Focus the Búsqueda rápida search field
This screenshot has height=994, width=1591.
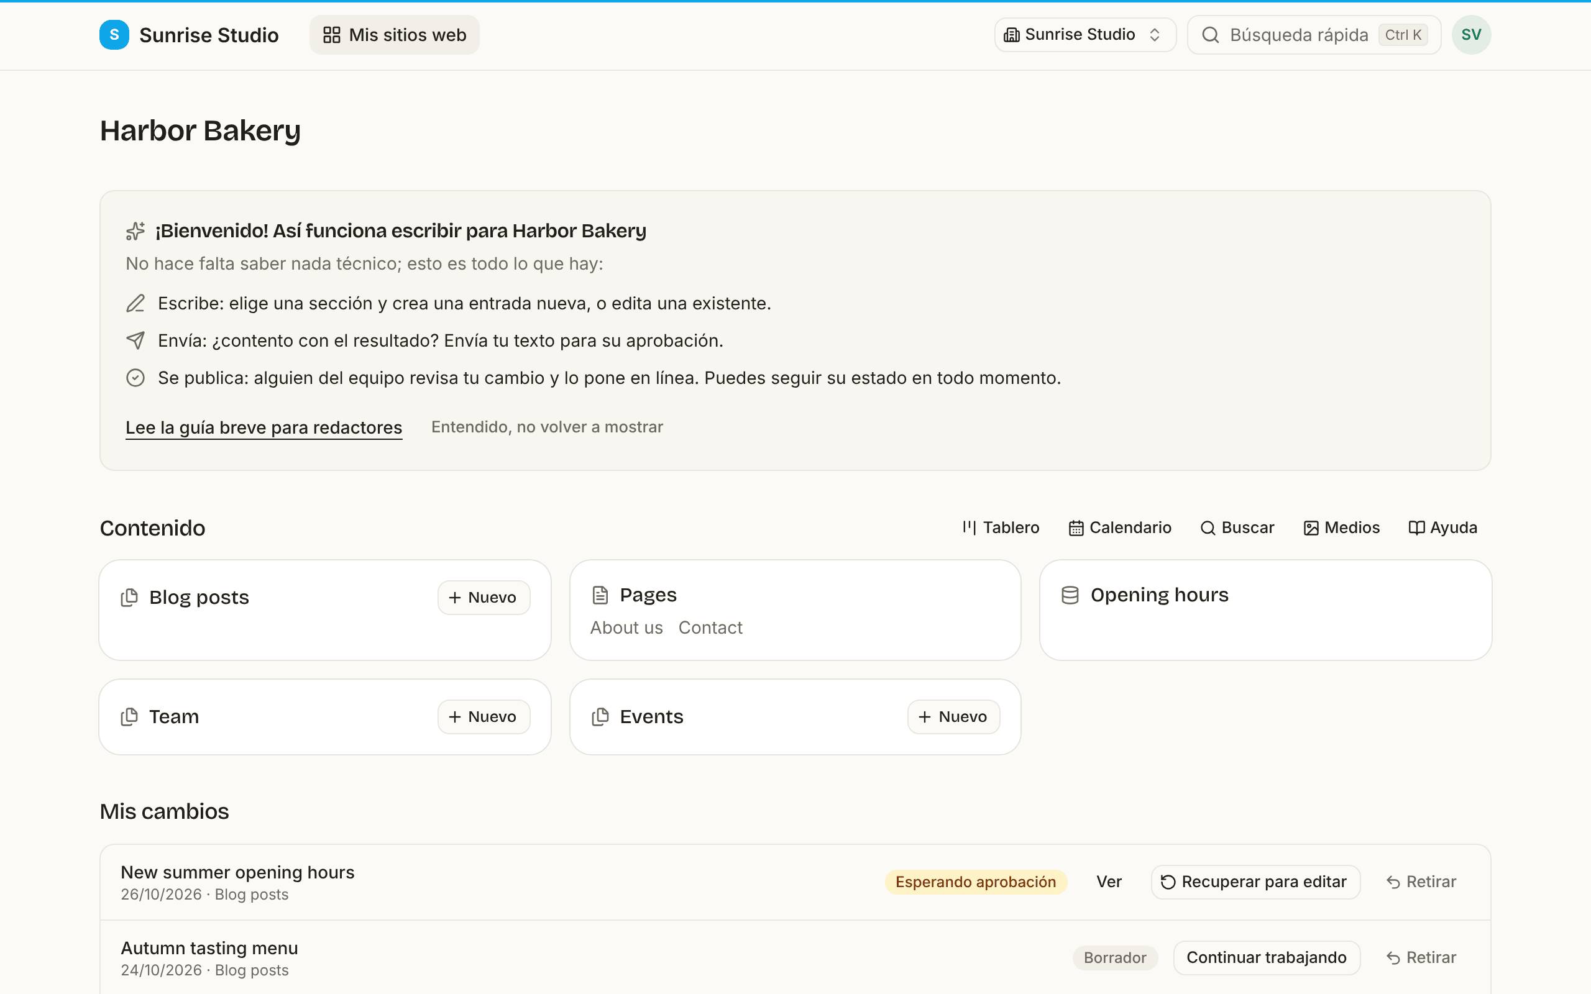[1314, 35]
